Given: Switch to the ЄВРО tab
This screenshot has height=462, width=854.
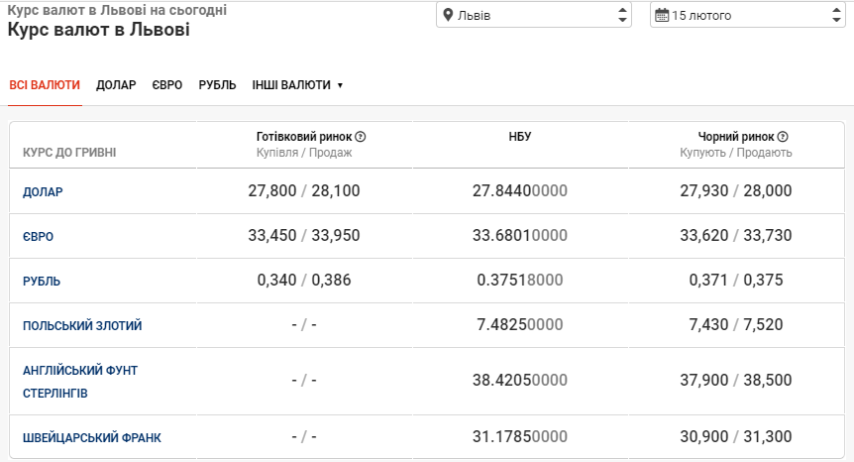Looking at the screenshot, I should pos(167,85).
